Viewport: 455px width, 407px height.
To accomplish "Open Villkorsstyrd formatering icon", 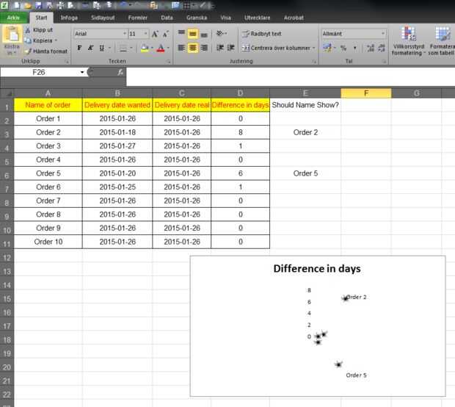I will pos(408,34).
